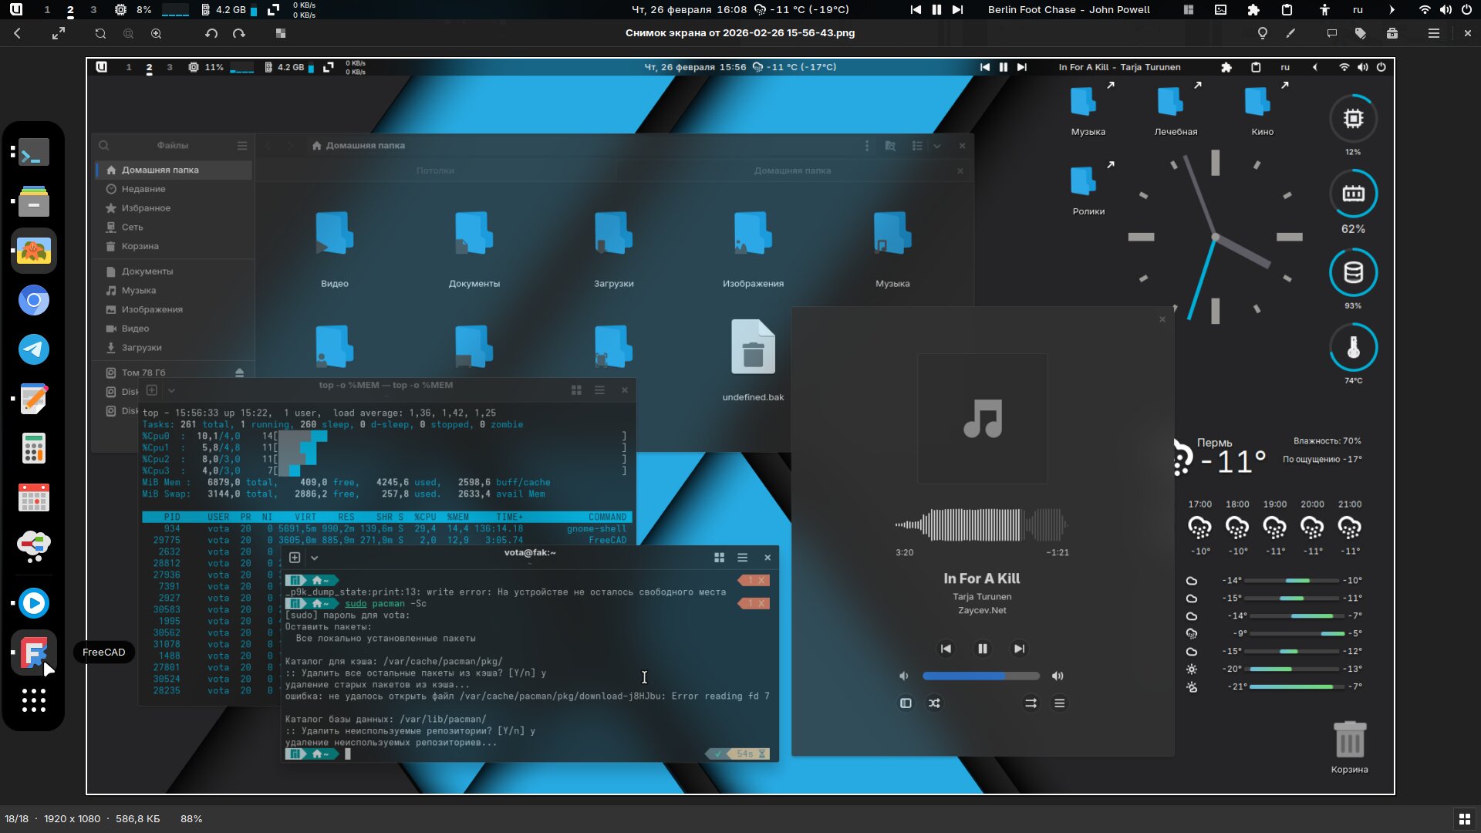Open the viewer hamburger menu
The height and width of the screenshot is (833, 1481).
click(1434, 33)
